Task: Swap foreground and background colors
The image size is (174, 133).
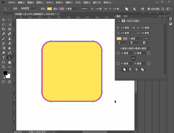Action: click(x=10, y=72)
